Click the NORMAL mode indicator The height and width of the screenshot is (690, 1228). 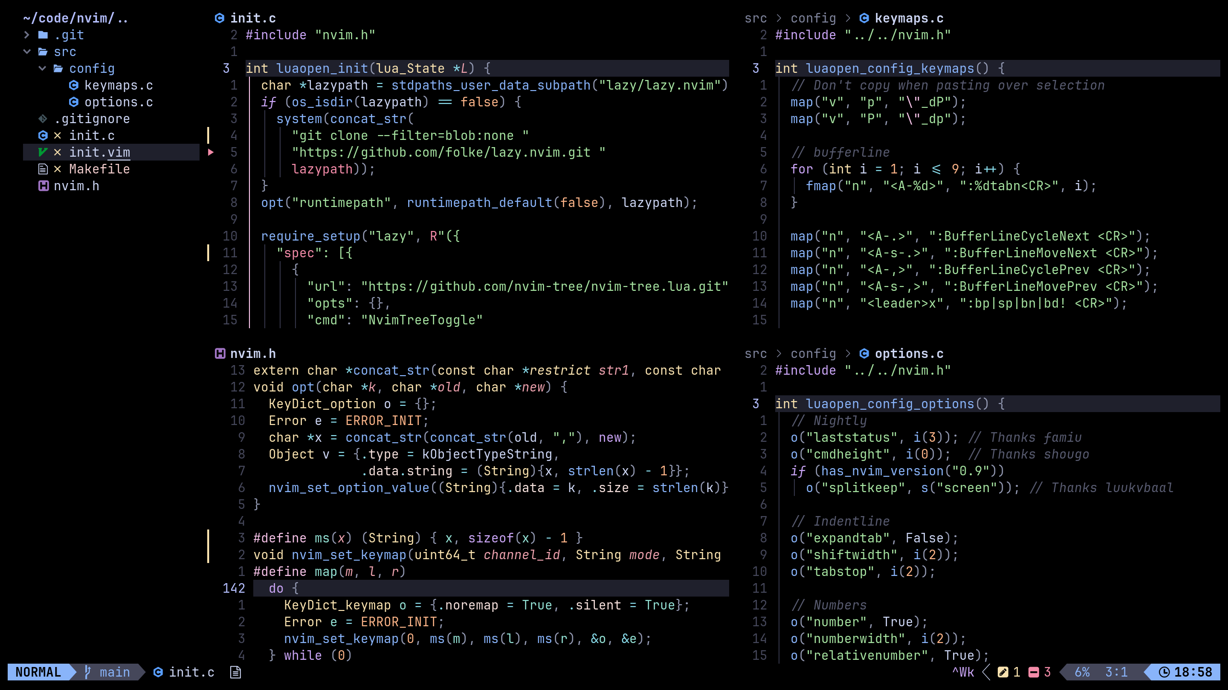click(38, 672)
